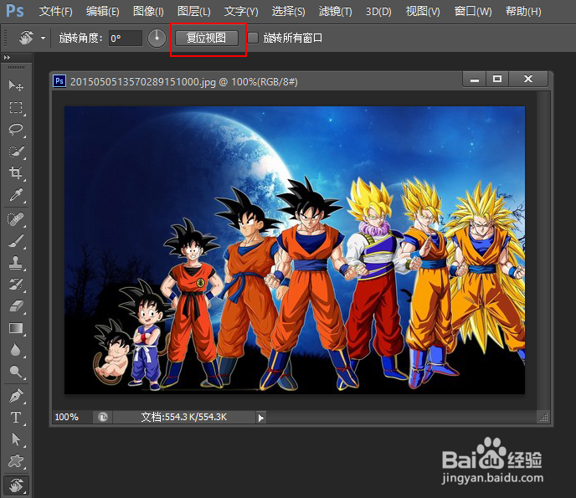Select the Crop tool
The width and height of the screenshot is (576, 498).
click(x=16, y=172)
